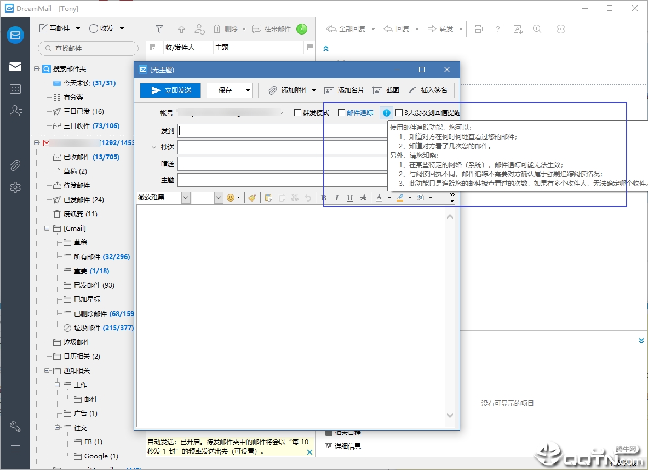Collapse the [Gmail] folder node

tap(47, 228)
